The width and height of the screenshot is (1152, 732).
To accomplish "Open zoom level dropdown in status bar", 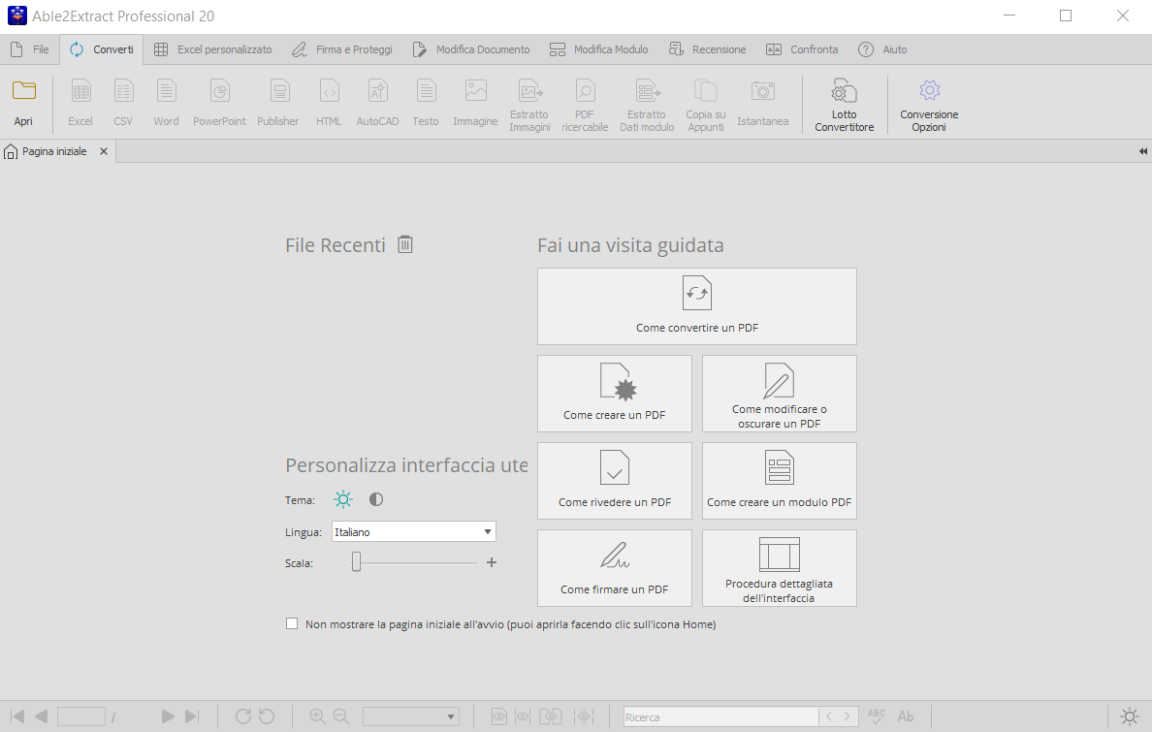I will 411,716.
